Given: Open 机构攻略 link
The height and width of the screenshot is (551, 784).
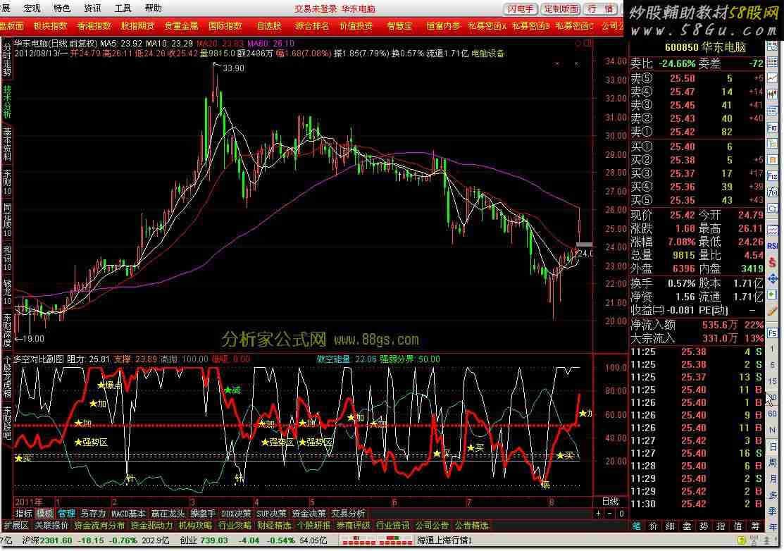Looking at the screenshot, I should pyautogui.click(x=195, y=526).
